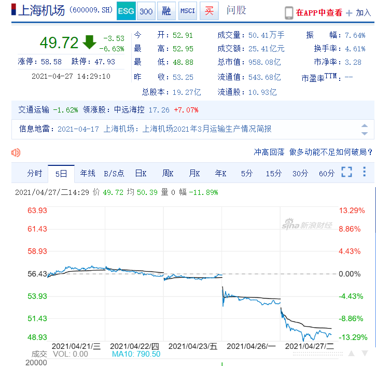Click the 2021/04/21/三 date label
Image resolution: width=376 pixels, height=366 pixels.
click(76, 346)
